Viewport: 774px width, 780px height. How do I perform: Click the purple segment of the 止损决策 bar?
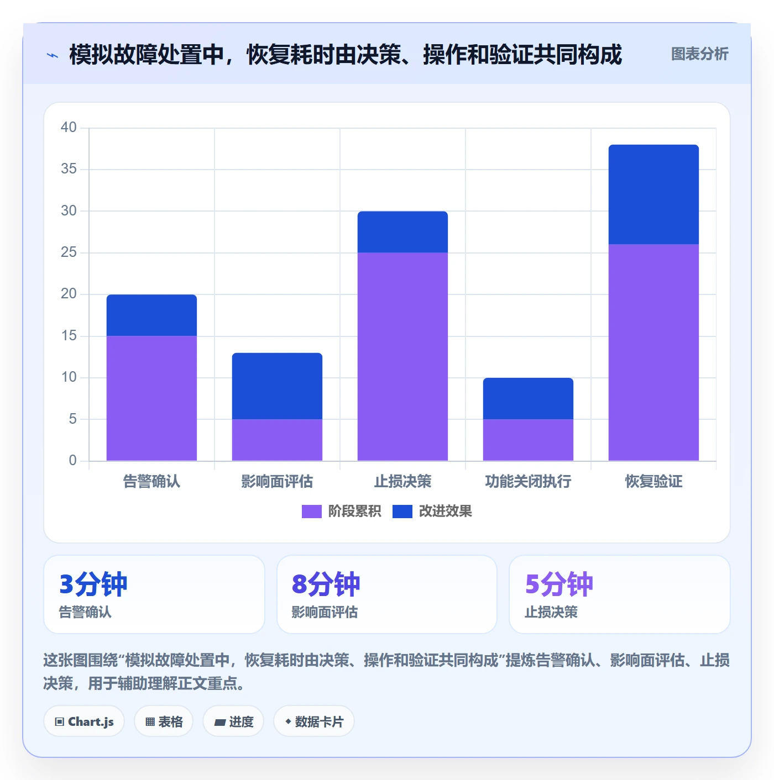pos(402,357)
